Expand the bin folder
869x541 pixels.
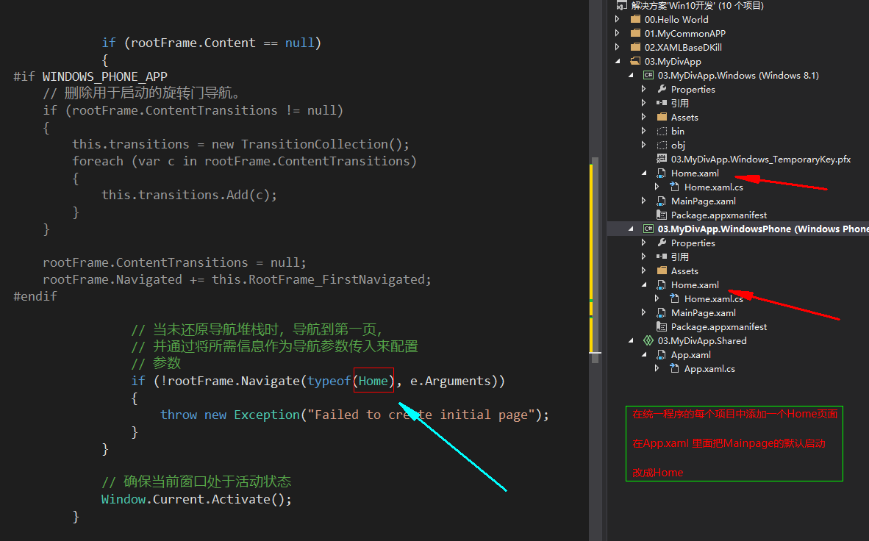click(x=643, y=131)
